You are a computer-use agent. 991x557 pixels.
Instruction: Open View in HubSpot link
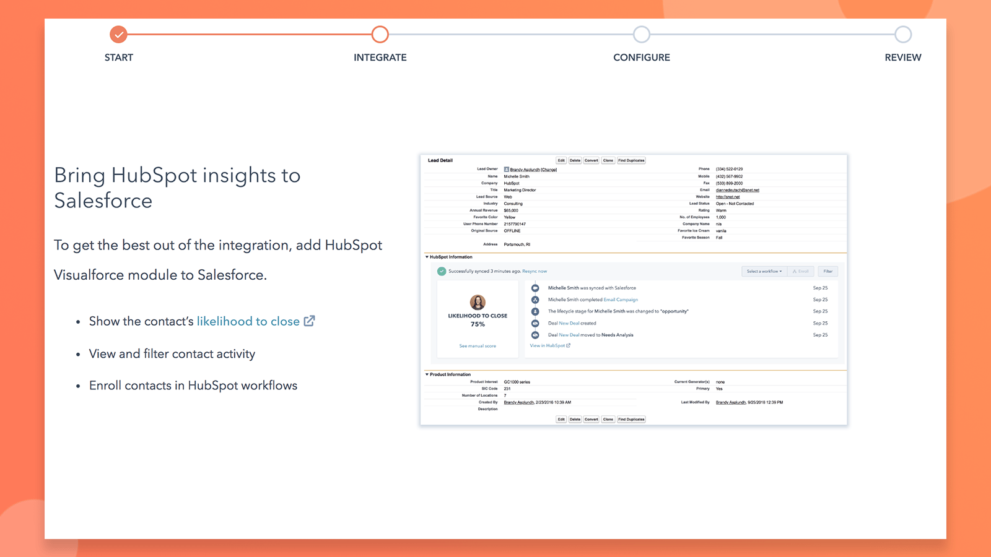548,345
